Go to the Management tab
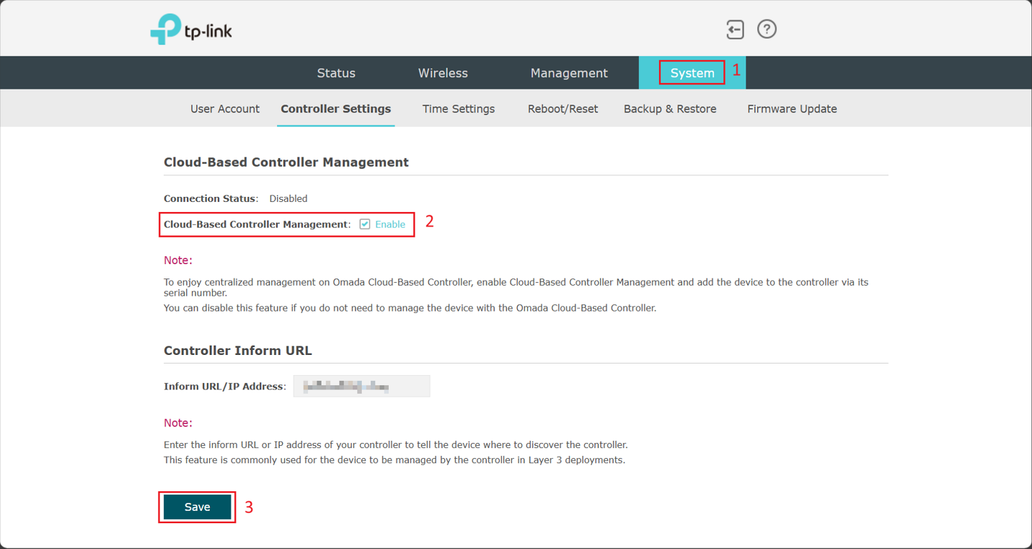This screenshot has height=549, width=1032. click(569, 73)
